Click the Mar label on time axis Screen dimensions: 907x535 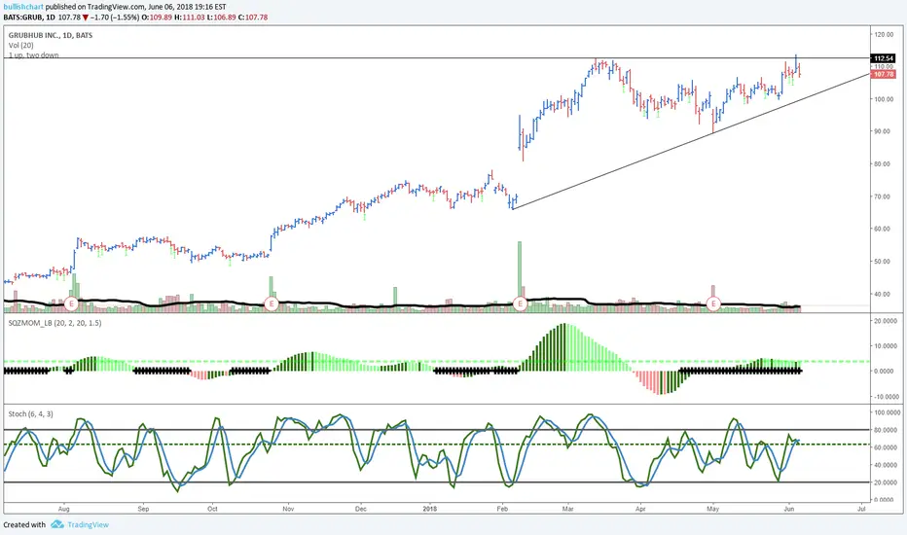tap(568, 509)
